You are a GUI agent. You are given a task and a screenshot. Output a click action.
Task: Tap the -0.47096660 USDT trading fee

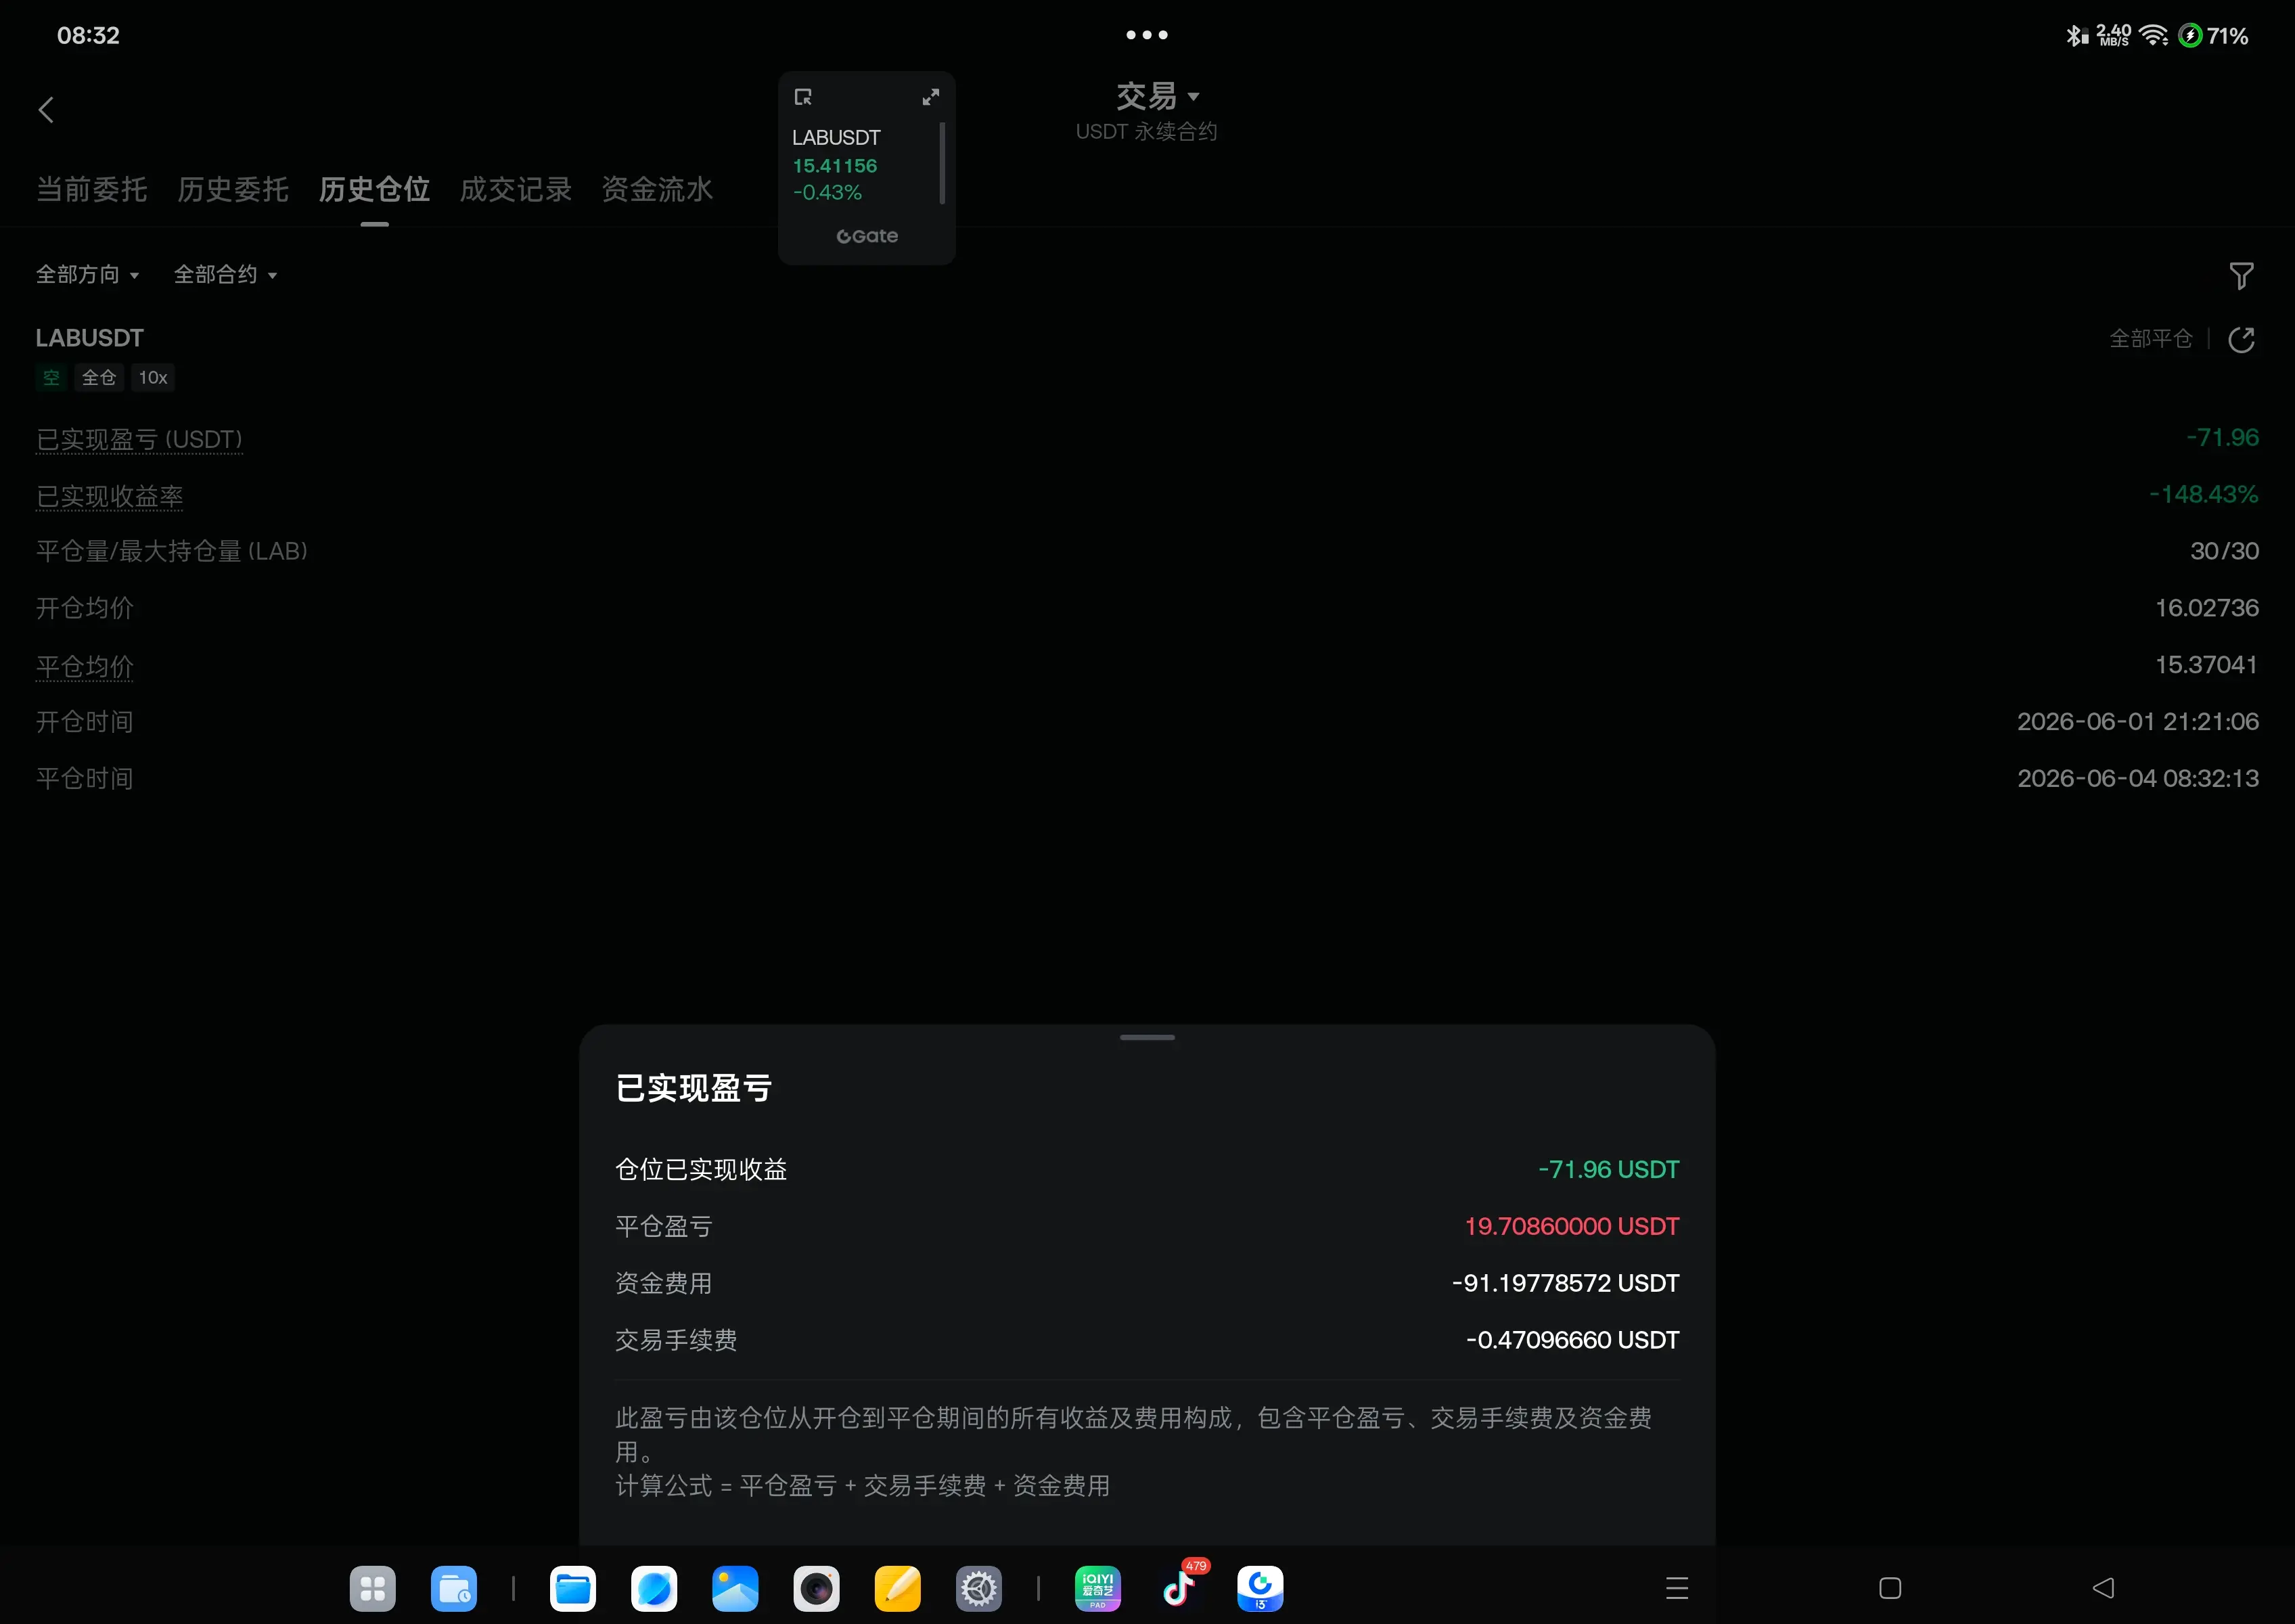point(1572,1341)
